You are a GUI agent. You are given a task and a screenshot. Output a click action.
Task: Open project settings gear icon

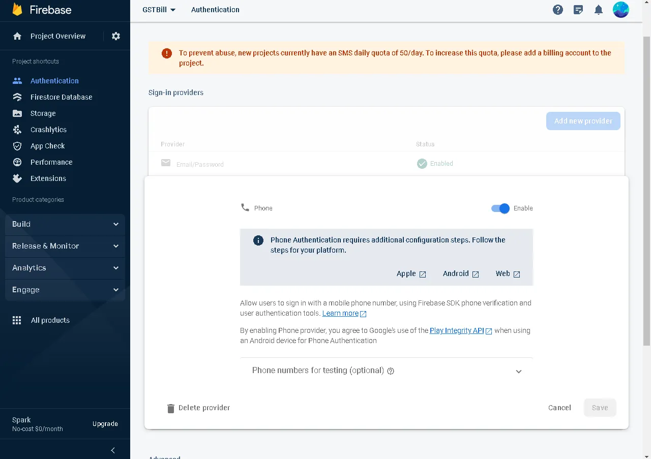[116, 36]
